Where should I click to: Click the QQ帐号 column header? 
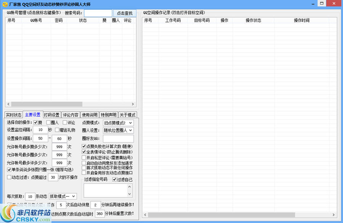click(x=36, y=20)
